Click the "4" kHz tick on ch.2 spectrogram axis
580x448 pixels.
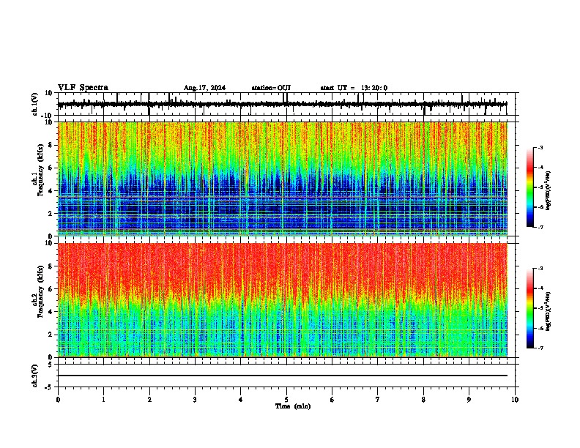51,312
